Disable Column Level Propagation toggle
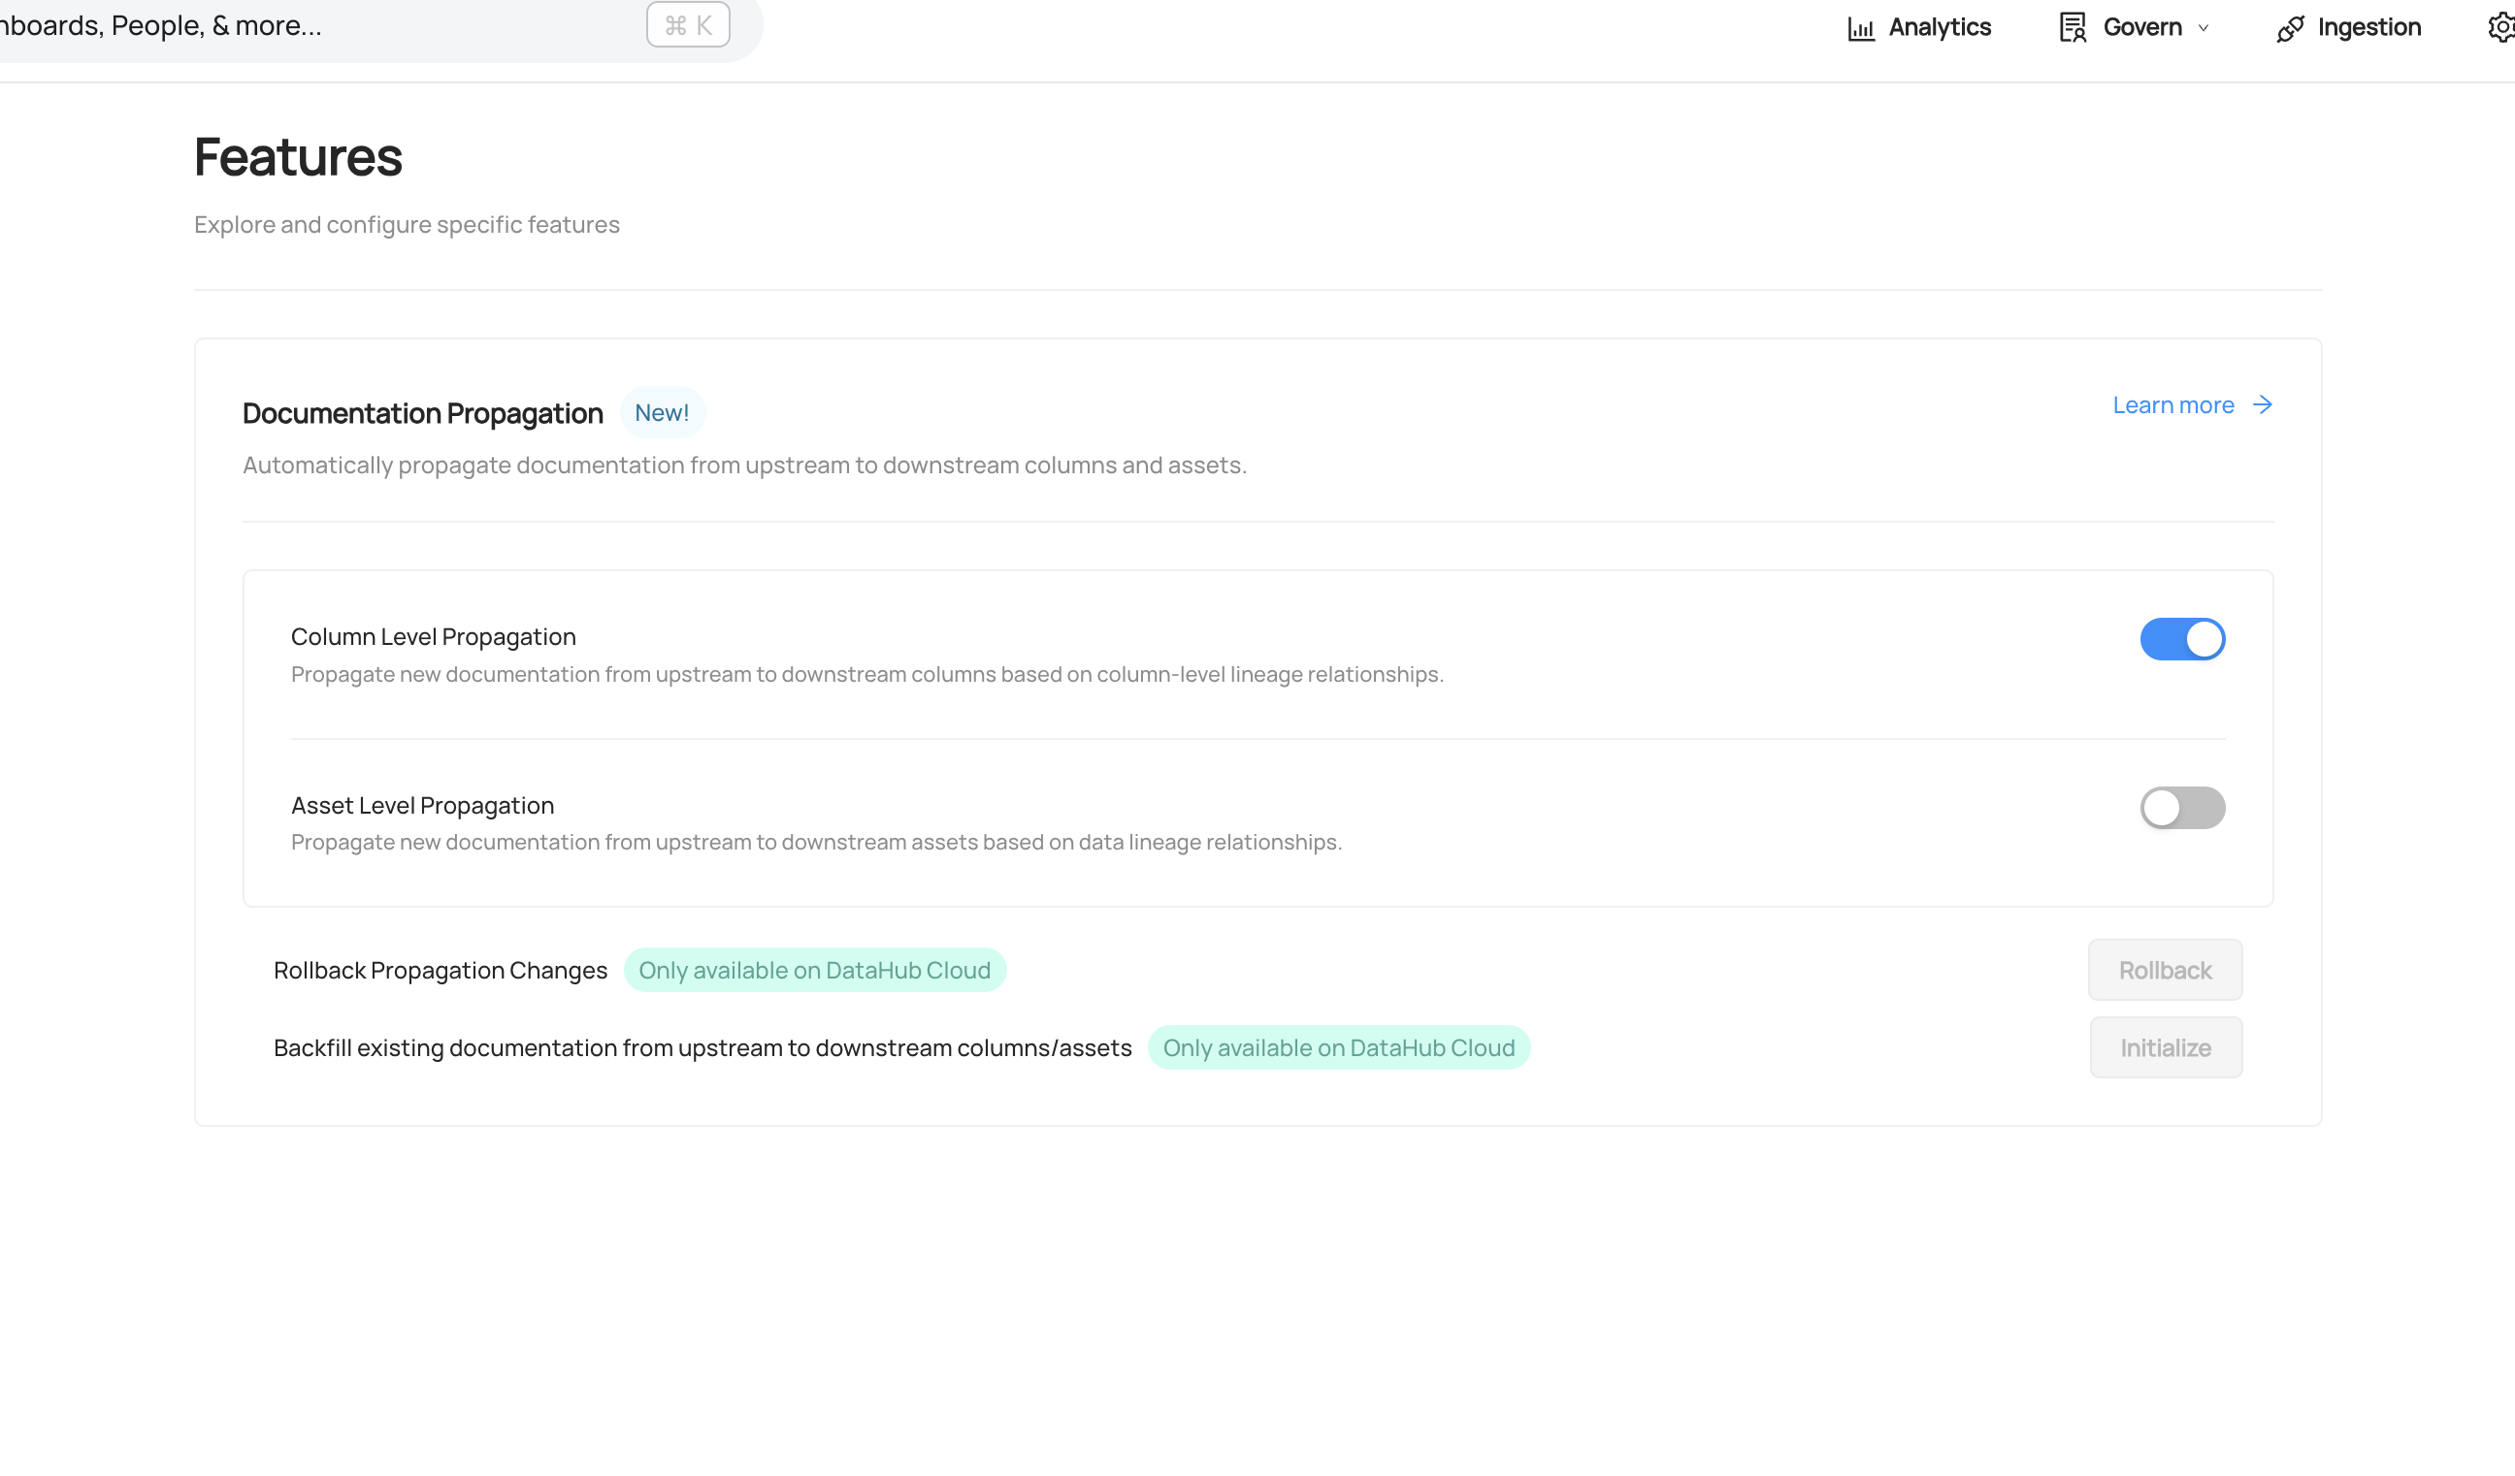The image size is (2515, 1476). (2181, 639)
